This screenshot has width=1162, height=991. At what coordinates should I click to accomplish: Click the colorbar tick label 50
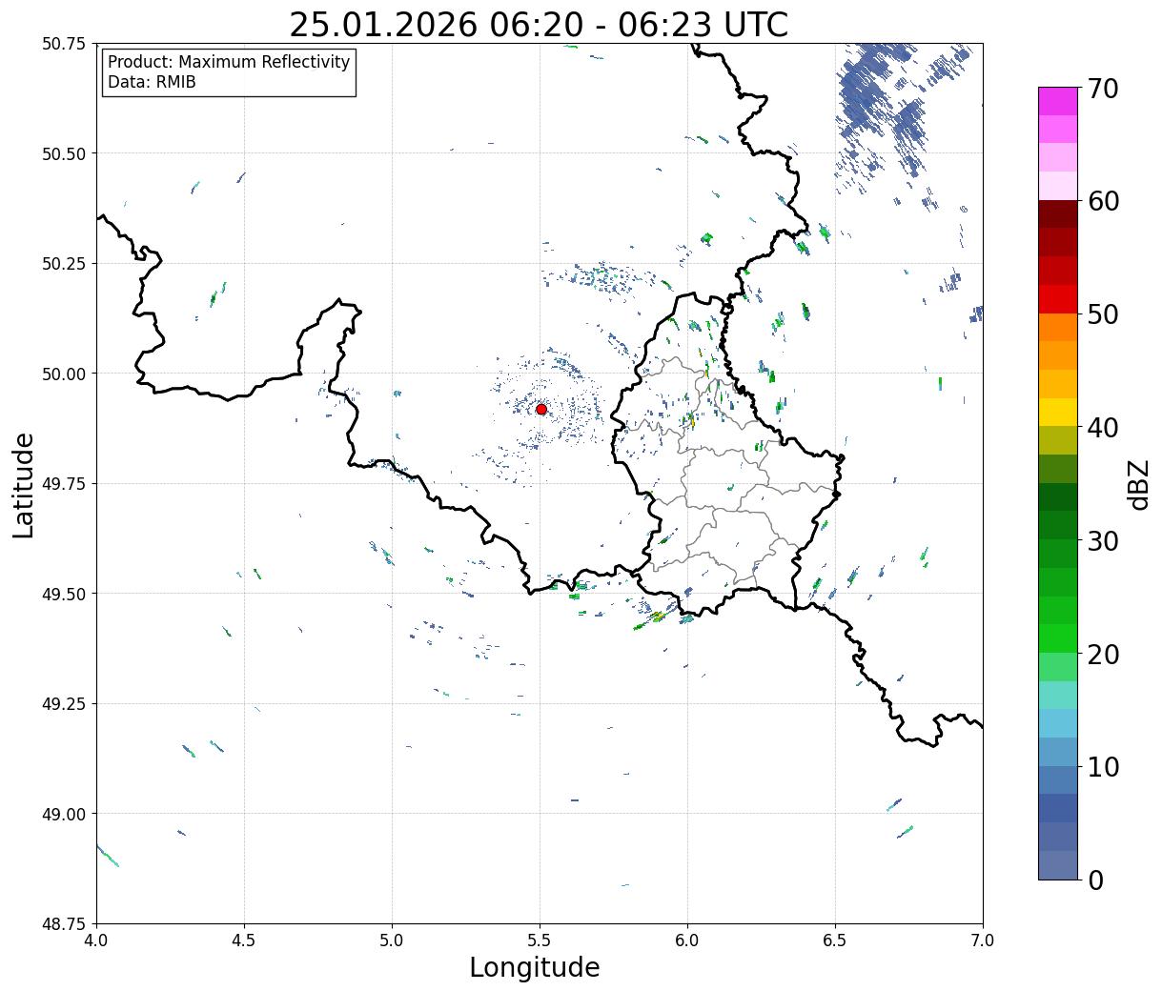pos(1102,314)
